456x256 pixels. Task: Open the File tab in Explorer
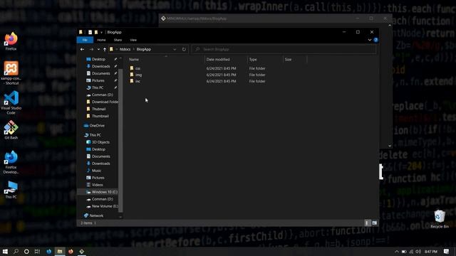point(85,40)
